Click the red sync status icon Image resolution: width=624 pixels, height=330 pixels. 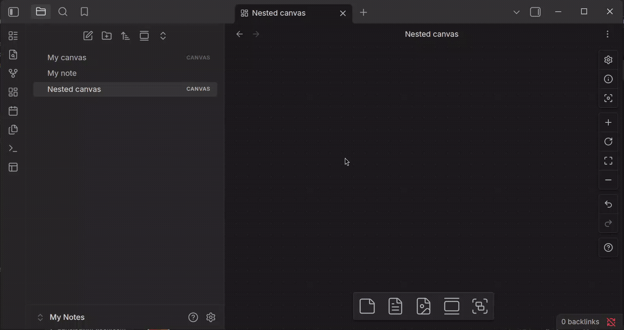tap(611, 322)
